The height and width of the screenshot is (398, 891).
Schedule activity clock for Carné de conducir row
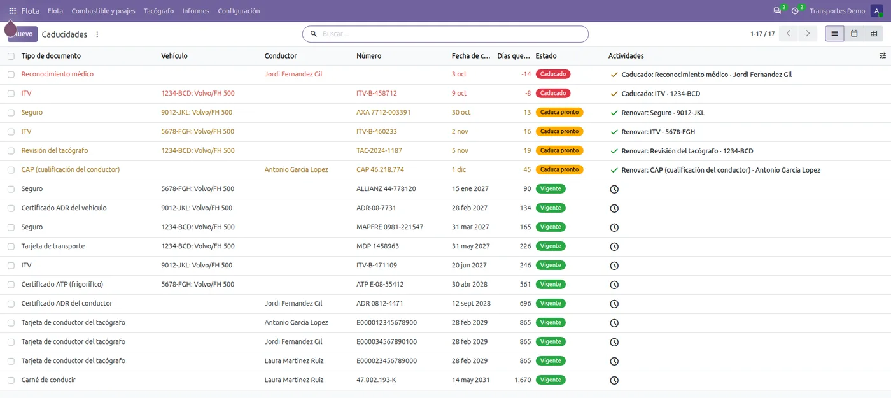(614, 380)
